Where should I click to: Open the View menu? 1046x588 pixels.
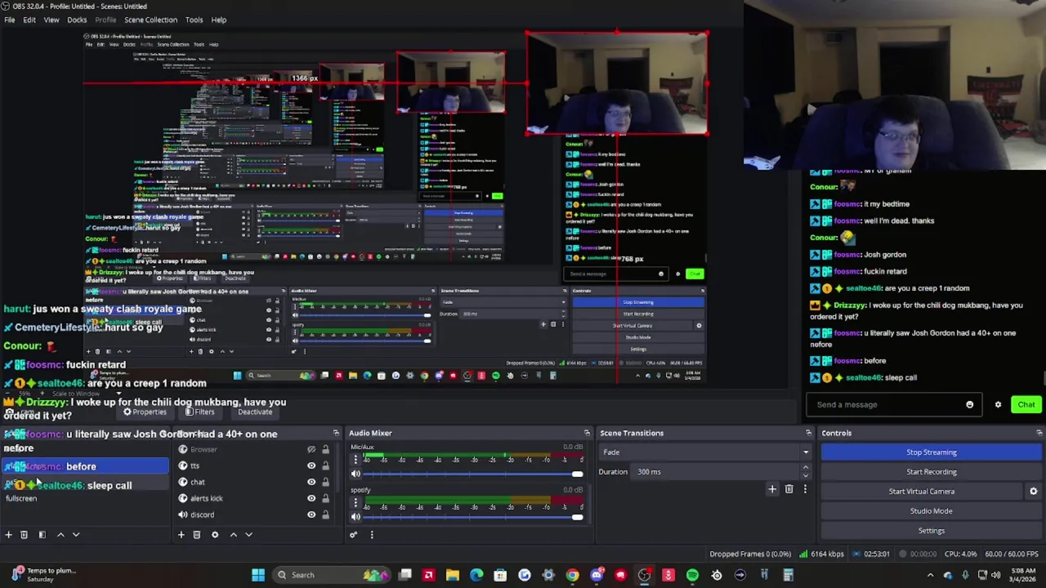click(x=51, y=20)
